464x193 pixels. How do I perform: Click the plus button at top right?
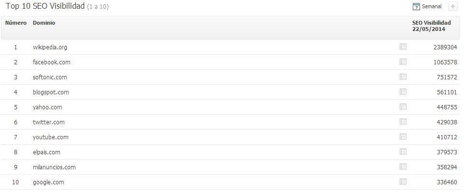point(452,6)
